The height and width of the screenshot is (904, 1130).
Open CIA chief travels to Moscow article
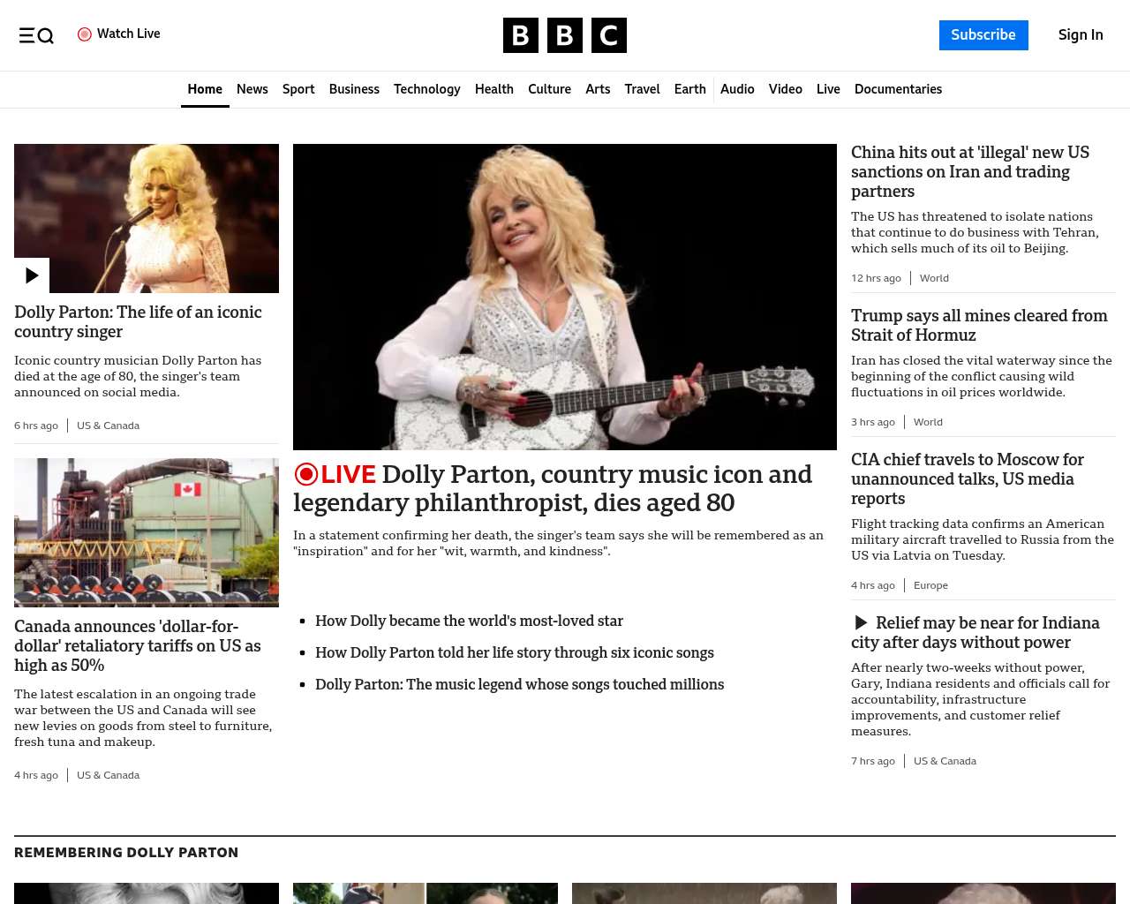click(x=968, y=478)
